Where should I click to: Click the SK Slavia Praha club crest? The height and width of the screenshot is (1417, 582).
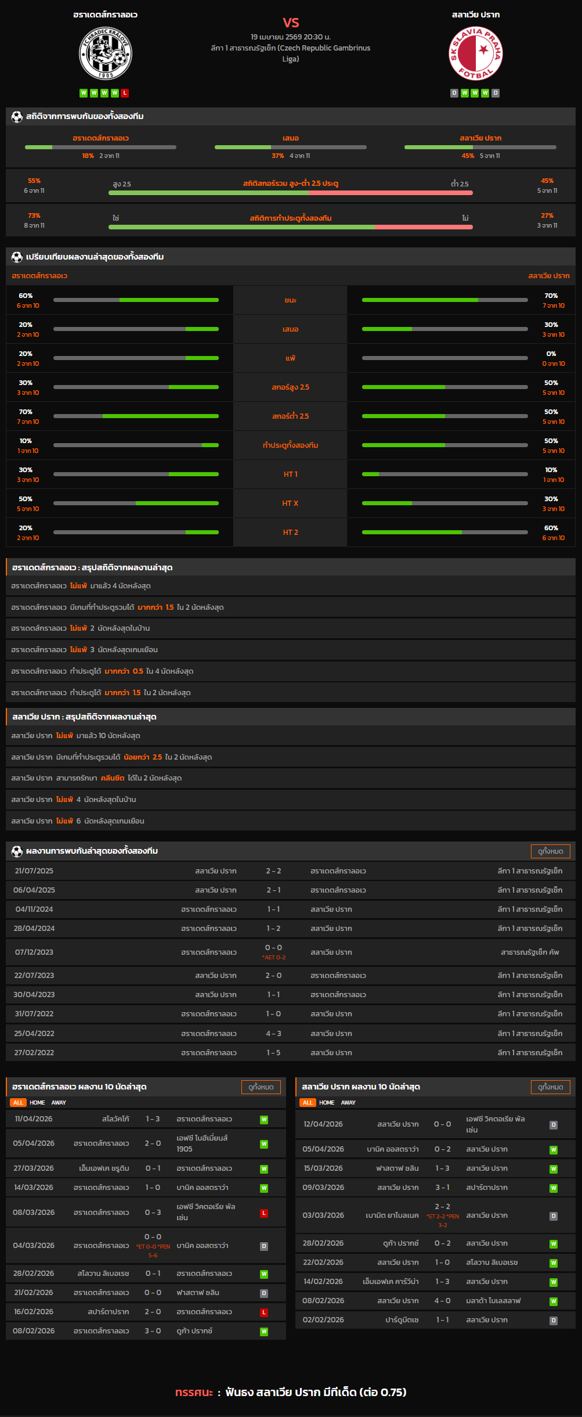pyautogui.click(x=476, y=54)
